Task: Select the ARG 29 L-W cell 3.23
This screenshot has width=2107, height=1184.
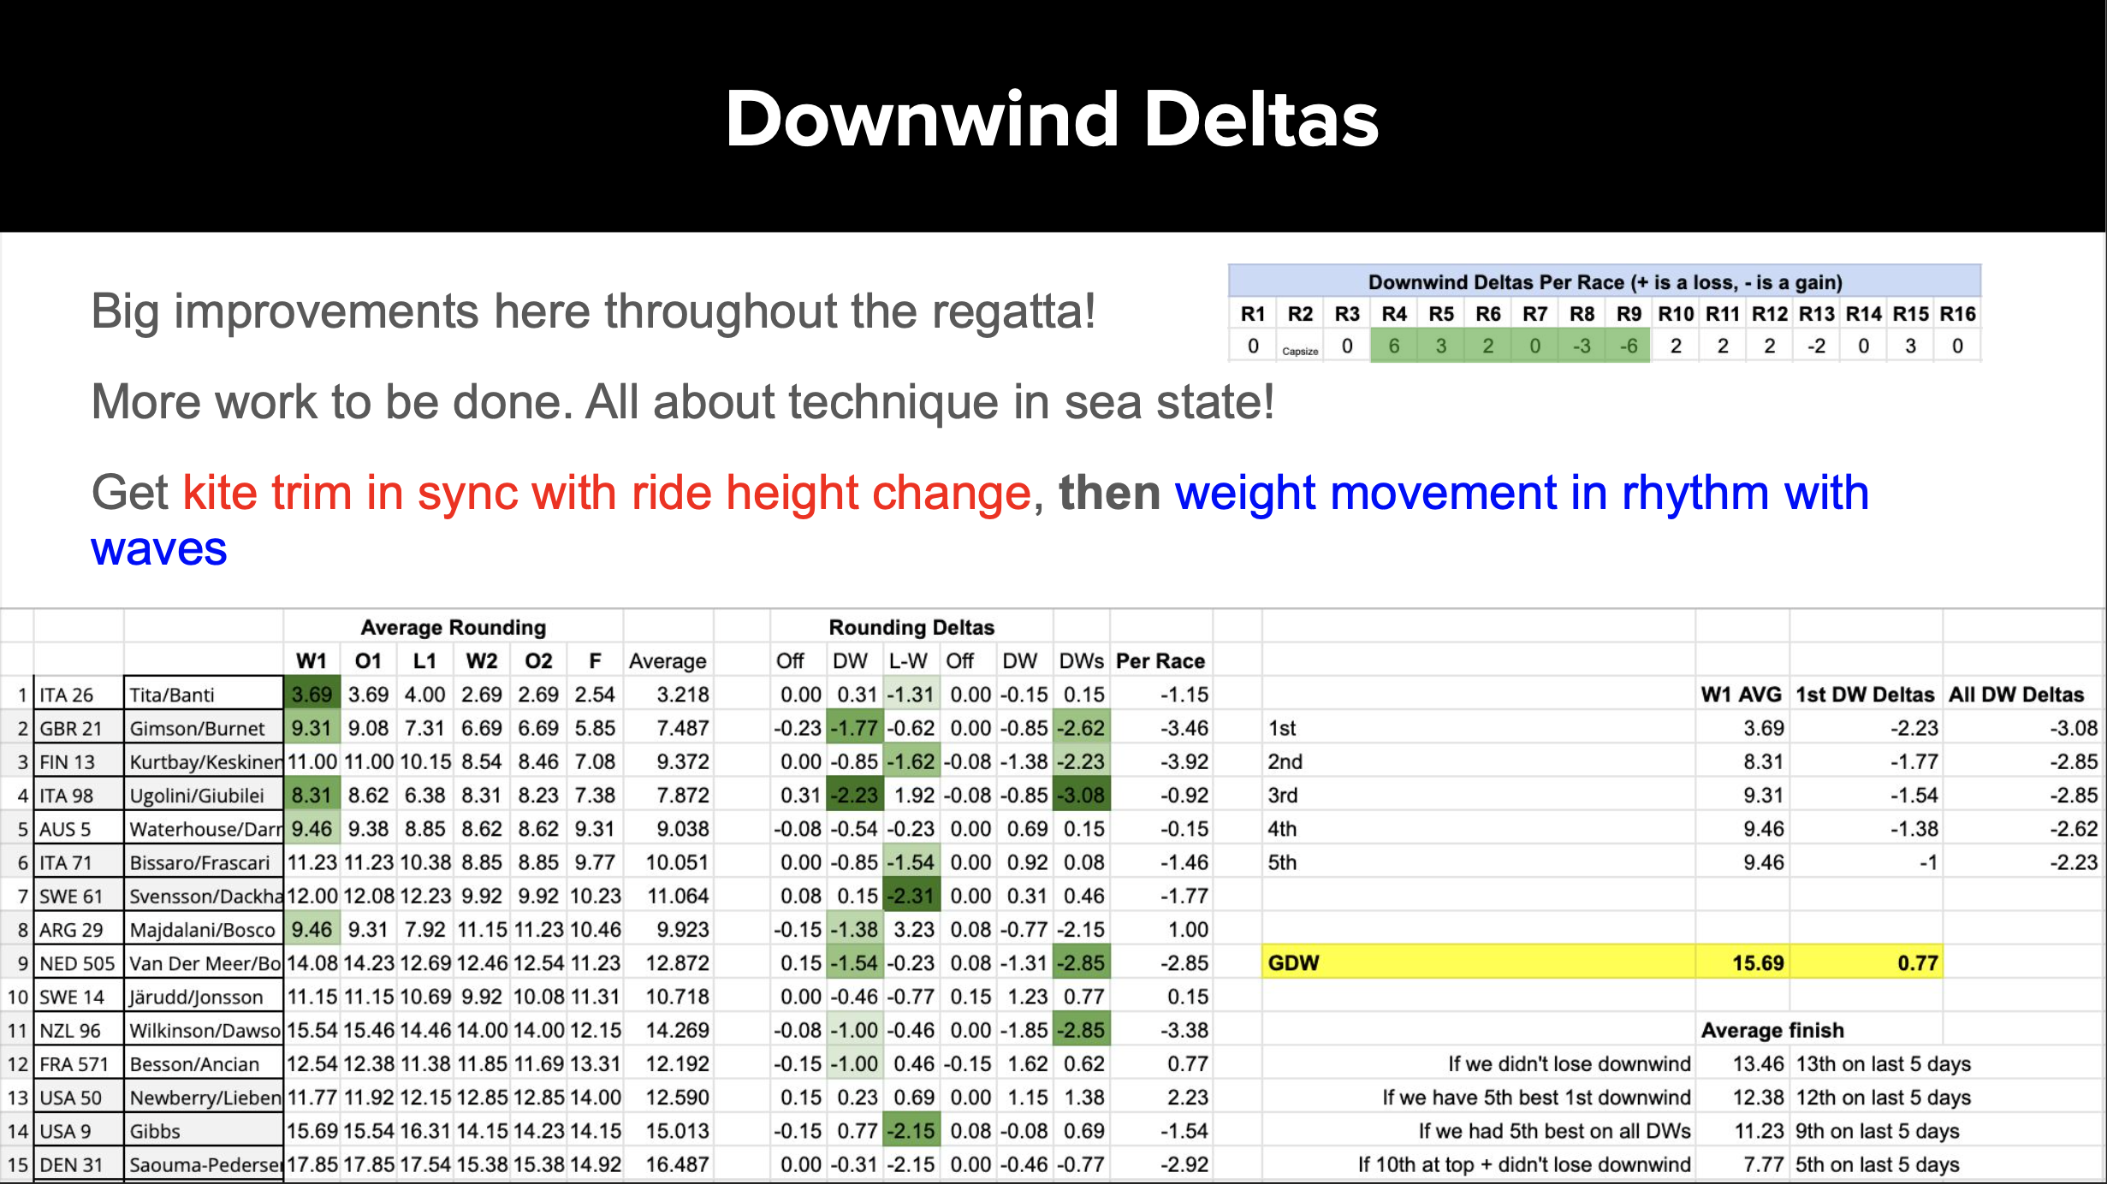Action: (911, 929)
